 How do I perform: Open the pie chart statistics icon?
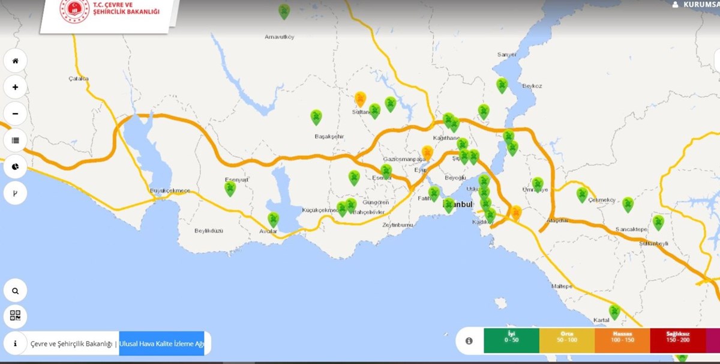pyautogui.click(x=16, y=166)
